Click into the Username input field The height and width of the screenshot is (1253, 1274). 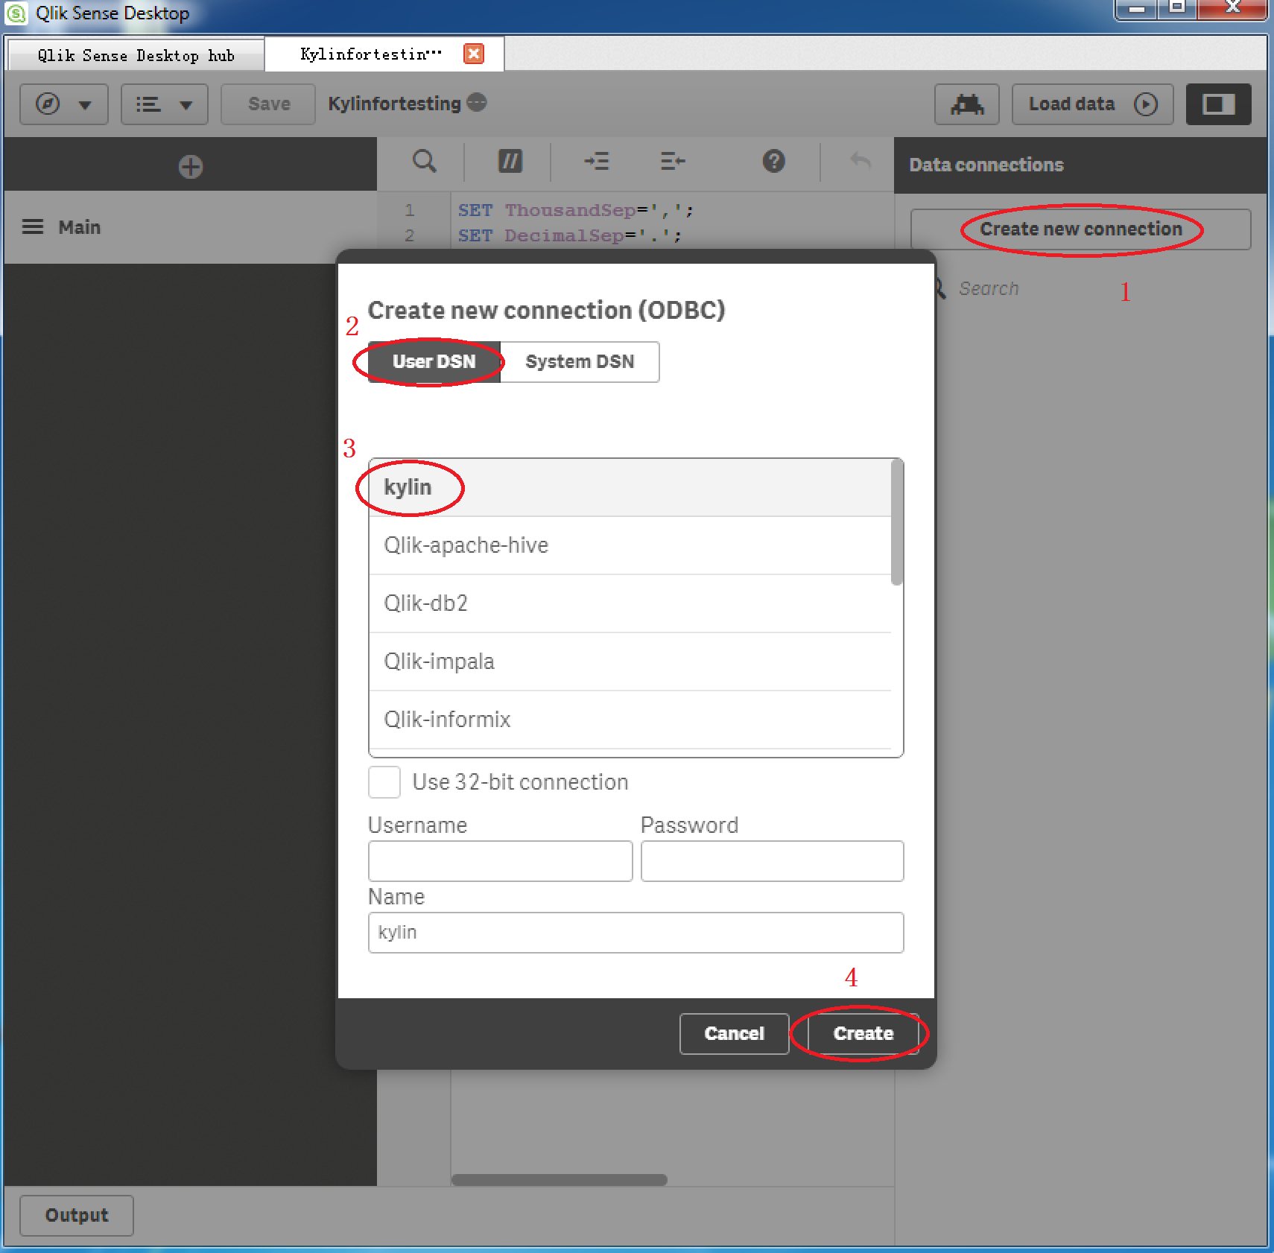click(x=500, y=861)
